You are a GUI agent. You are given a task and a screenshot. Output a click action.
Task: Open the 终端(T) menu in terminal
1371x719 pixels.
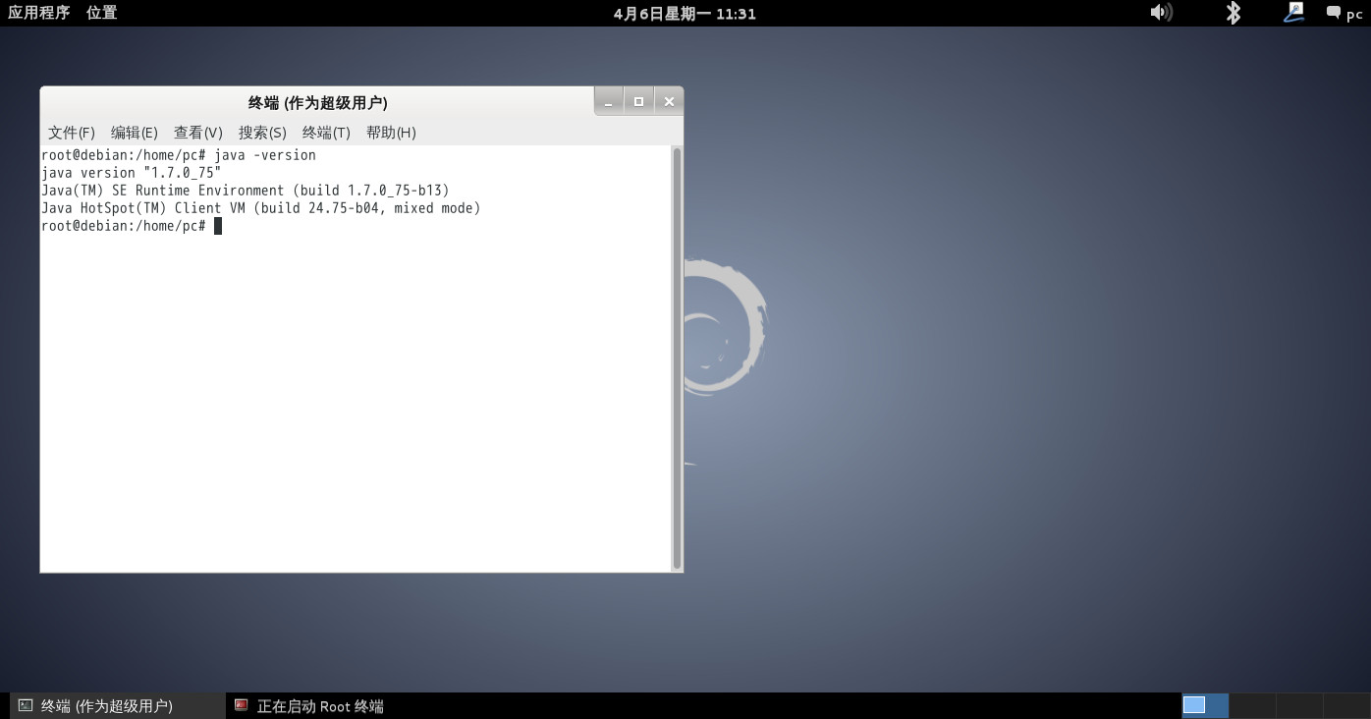click(324, 132)
